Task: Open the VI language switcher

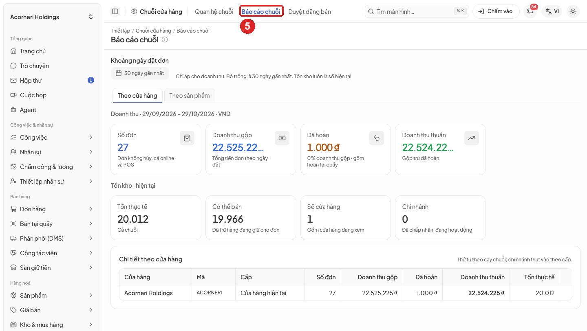Action: pyautogui.click(x=552, y=11)
